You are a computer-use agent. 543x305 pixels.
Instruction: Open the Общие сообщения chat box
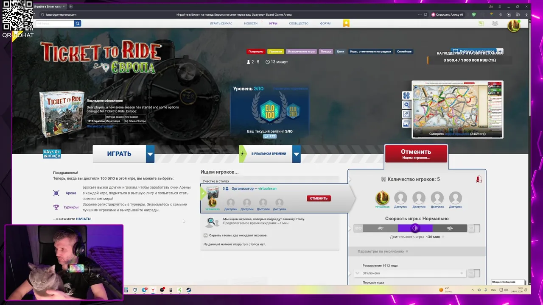pyautogui.click(x=508, y=282)
